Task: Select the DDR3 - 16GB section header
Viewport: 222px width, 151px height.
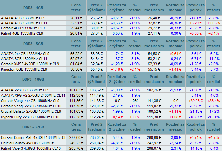Action: point(33,79)
